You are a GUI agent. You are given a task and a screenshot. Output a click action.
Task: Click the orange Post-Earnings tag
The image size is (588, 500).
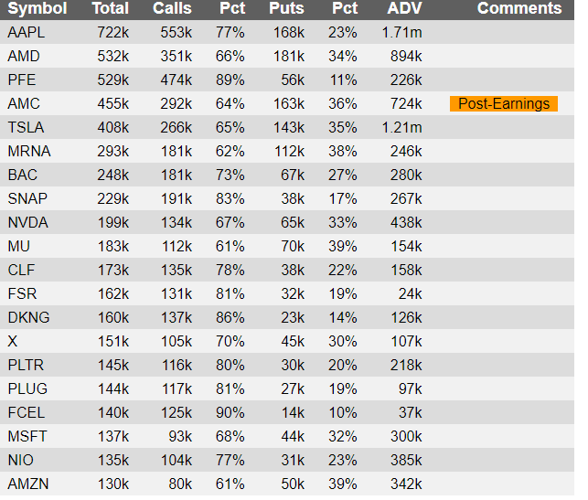(504, 104)
